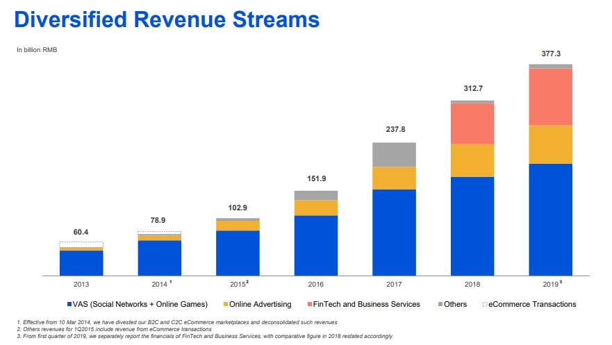612x345 pixels.
Task: Select the 2017 gray Others bar segment
Action: tap(394, 155)
